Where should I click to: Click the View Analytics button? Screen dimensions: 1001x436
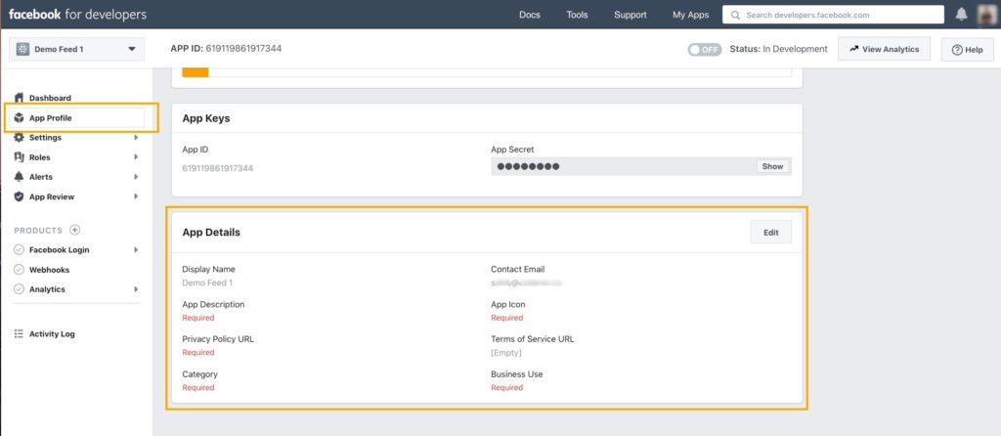coord(884,49)
